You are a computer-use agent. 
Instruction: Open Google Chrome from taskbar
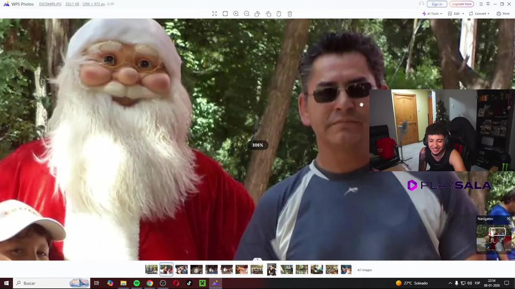coord(150,283)
